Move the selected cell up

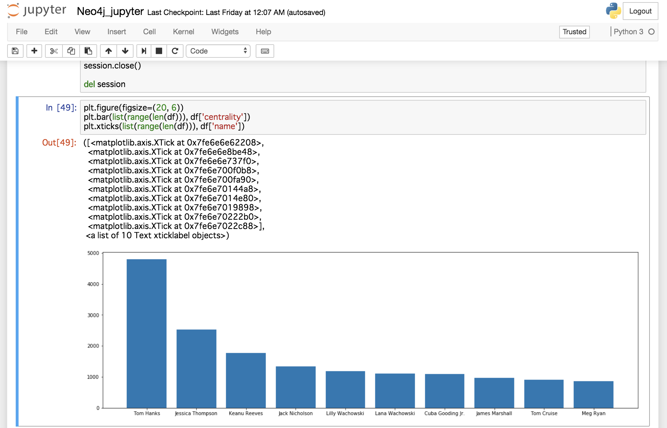pos(109,51)
